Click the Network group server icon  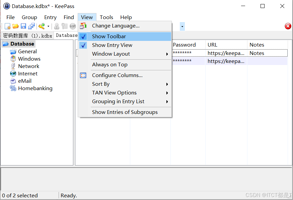point(13,66)
